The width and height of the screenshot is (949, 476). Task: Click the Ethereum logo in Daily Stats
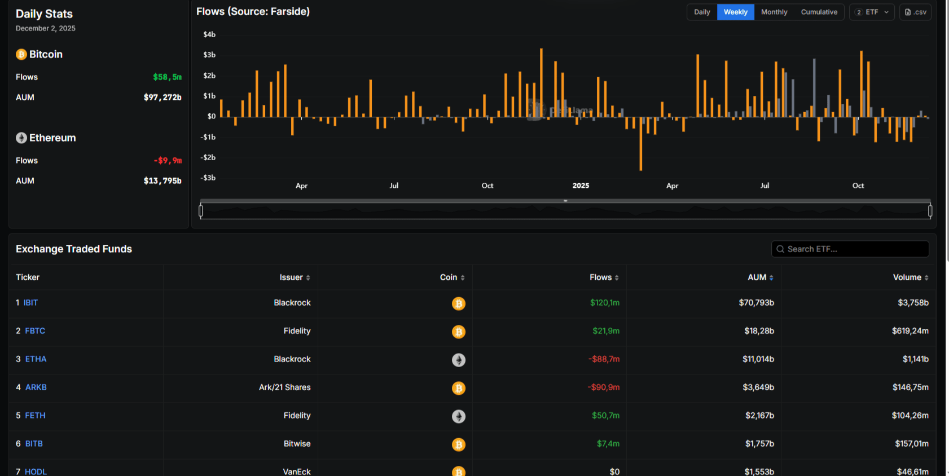click(x=21, y=138)
